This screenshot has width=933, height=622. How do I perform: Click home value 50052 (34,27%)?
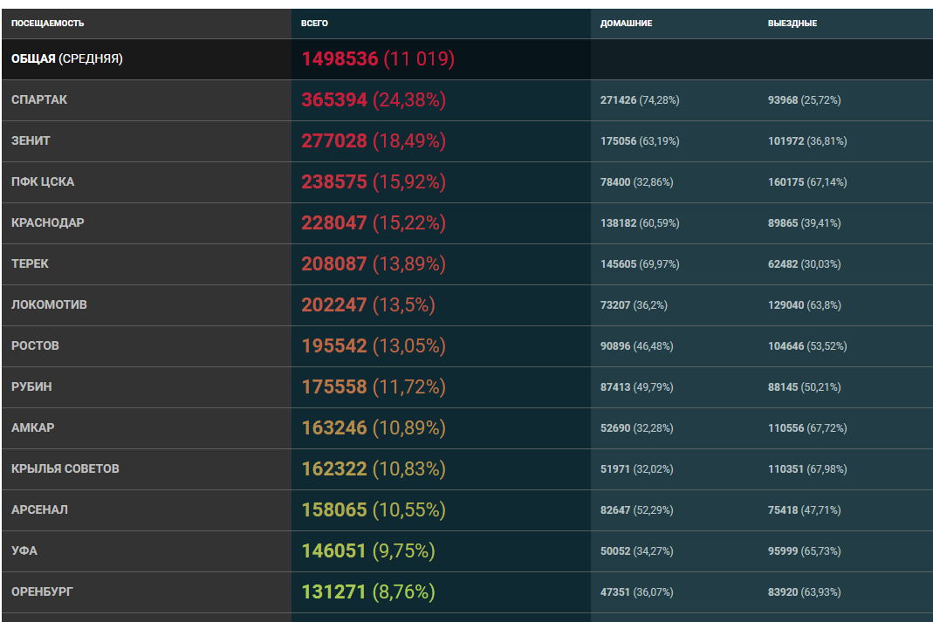(x=636, y=551)
